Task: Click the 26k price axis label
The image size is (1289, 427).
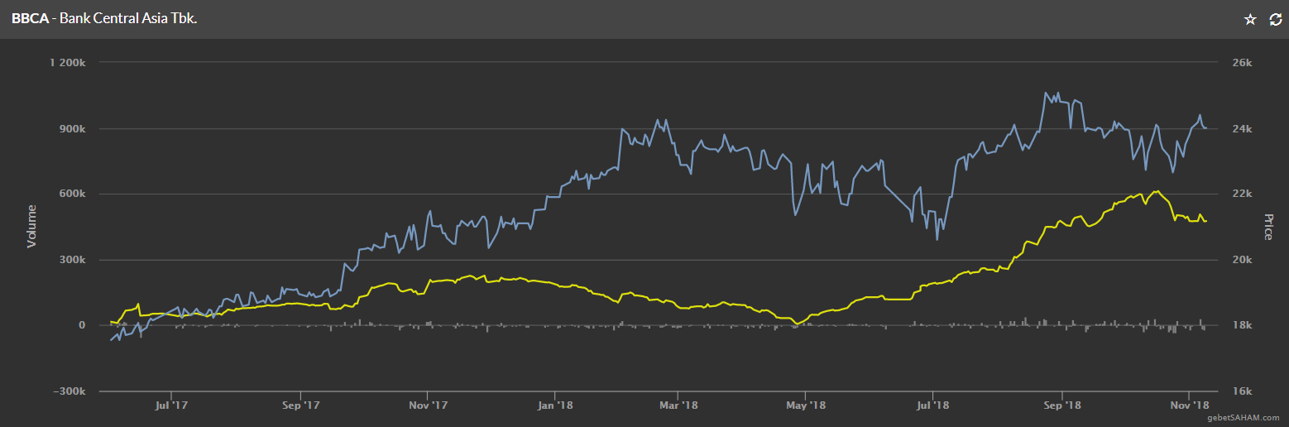Action: pos(1243,63)
